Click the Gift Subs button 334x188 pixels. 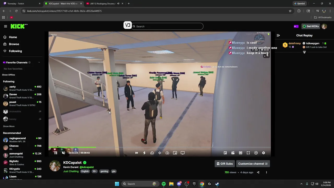pos(225,164)
